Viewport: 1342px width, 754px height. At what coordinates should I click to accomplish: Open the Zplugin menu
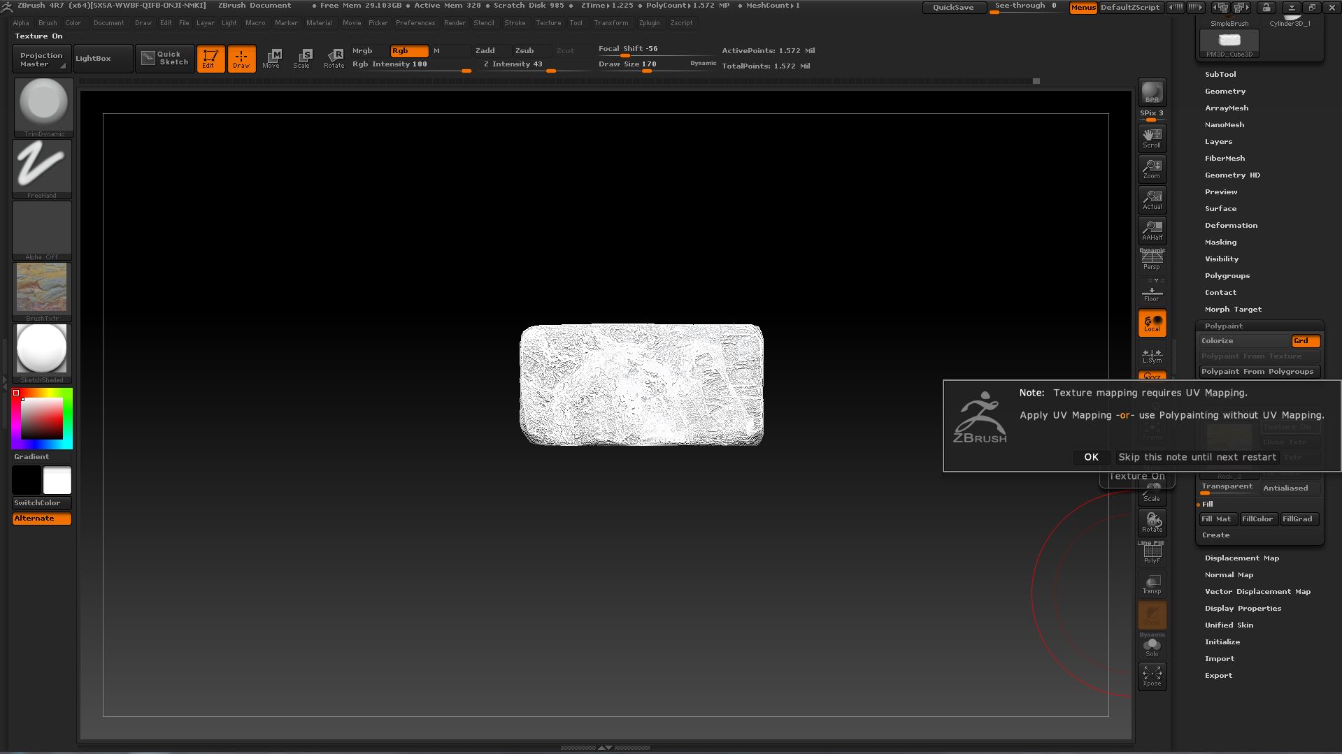tap(649, 23)
